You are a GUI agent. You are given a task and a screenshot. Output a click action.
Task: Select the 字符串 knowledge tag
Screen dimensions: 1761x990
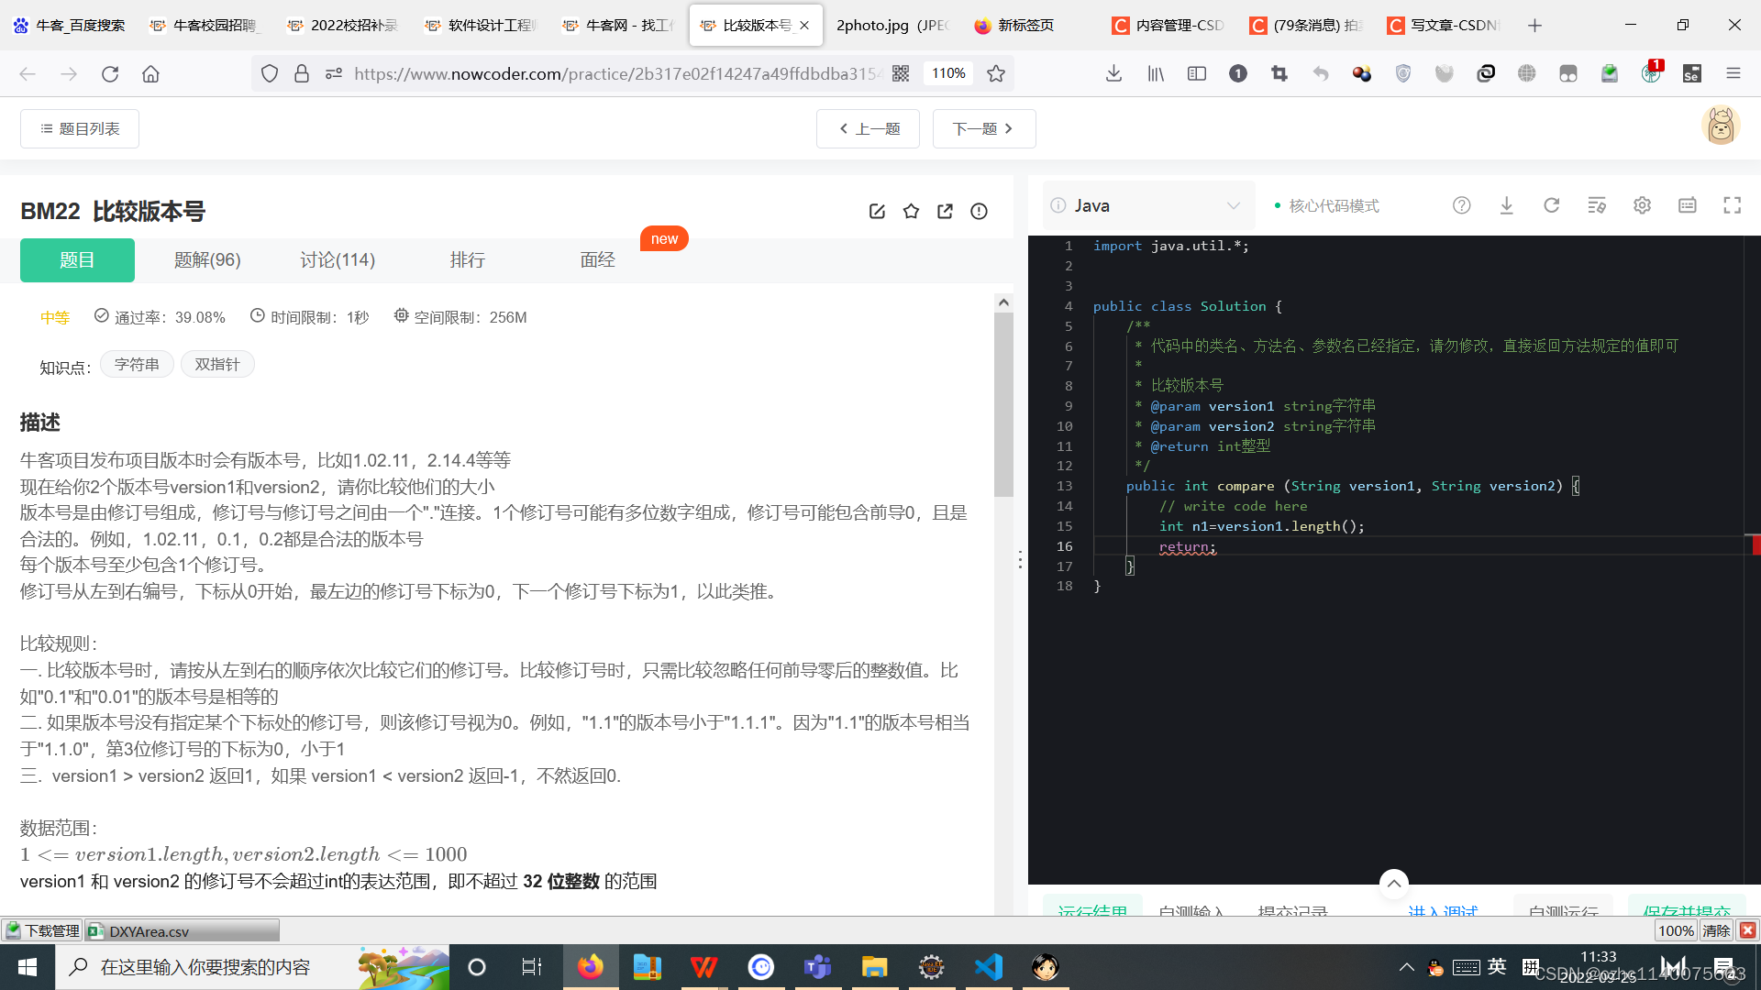(136, 364)
